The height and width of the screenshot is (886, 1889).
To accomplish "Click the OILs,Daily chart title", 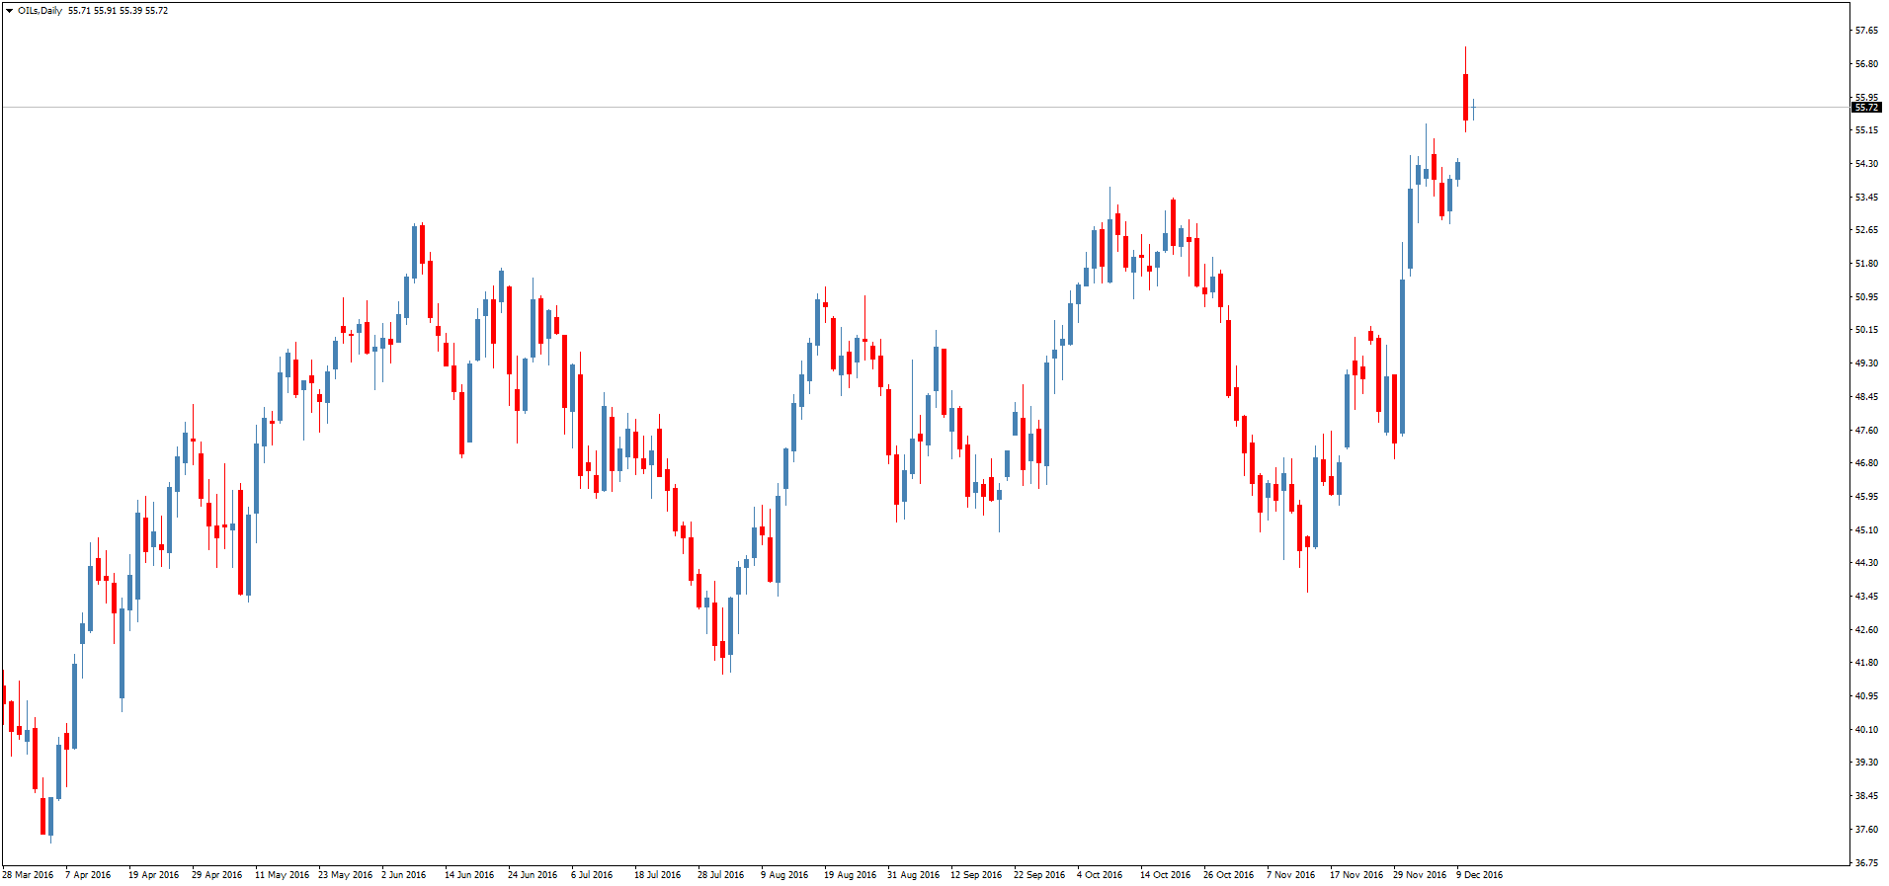I will [40, 11].
